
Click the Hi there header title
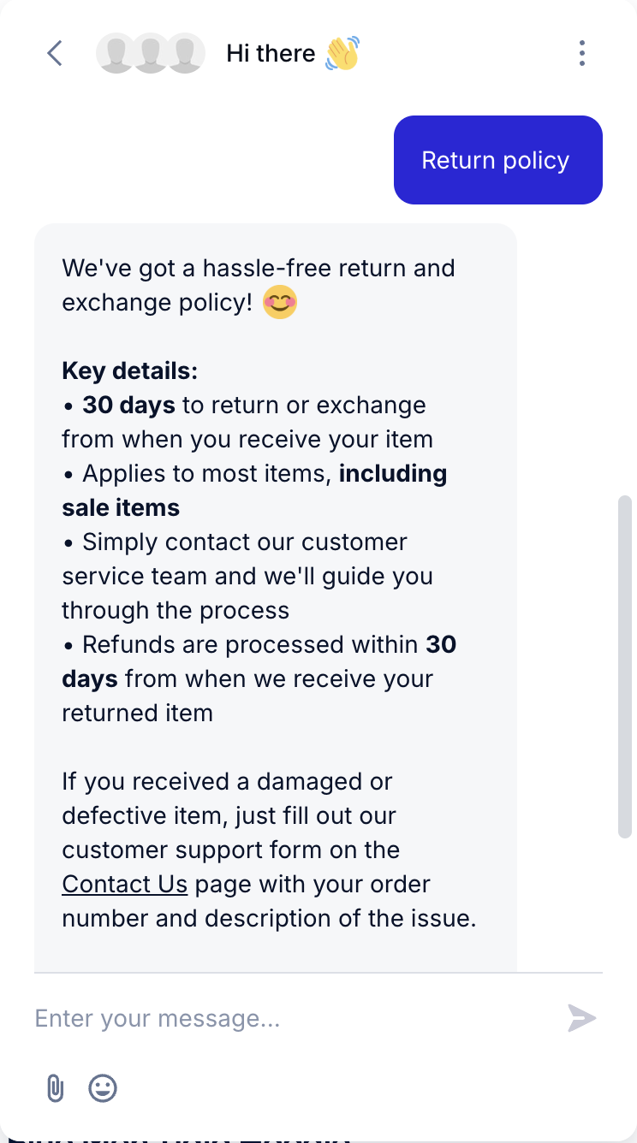tap(270, 52)
